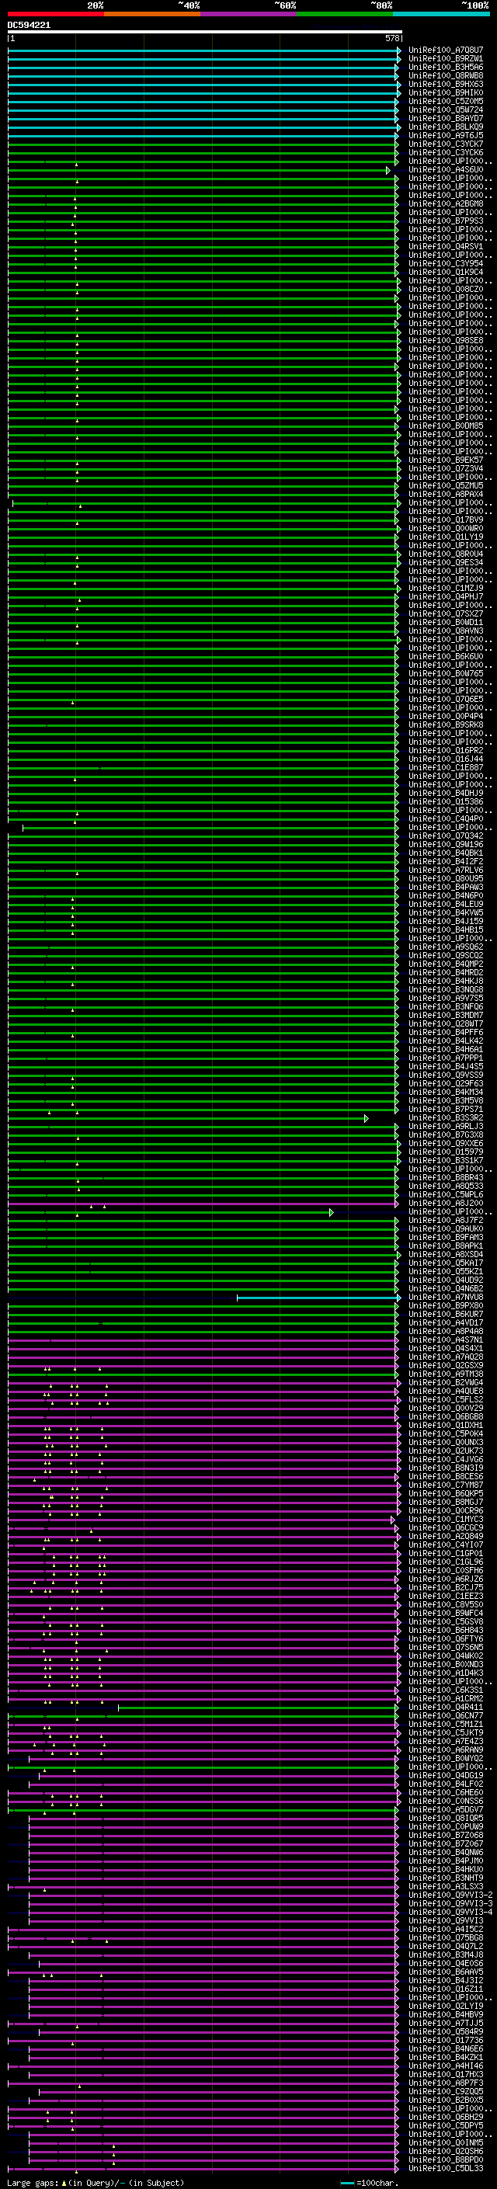Select hit label UniRef100_B3NQG8
497x2189 pixels.
coord(446,990)
